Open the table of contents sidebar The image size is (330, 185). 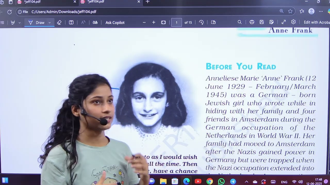[2, 23]
